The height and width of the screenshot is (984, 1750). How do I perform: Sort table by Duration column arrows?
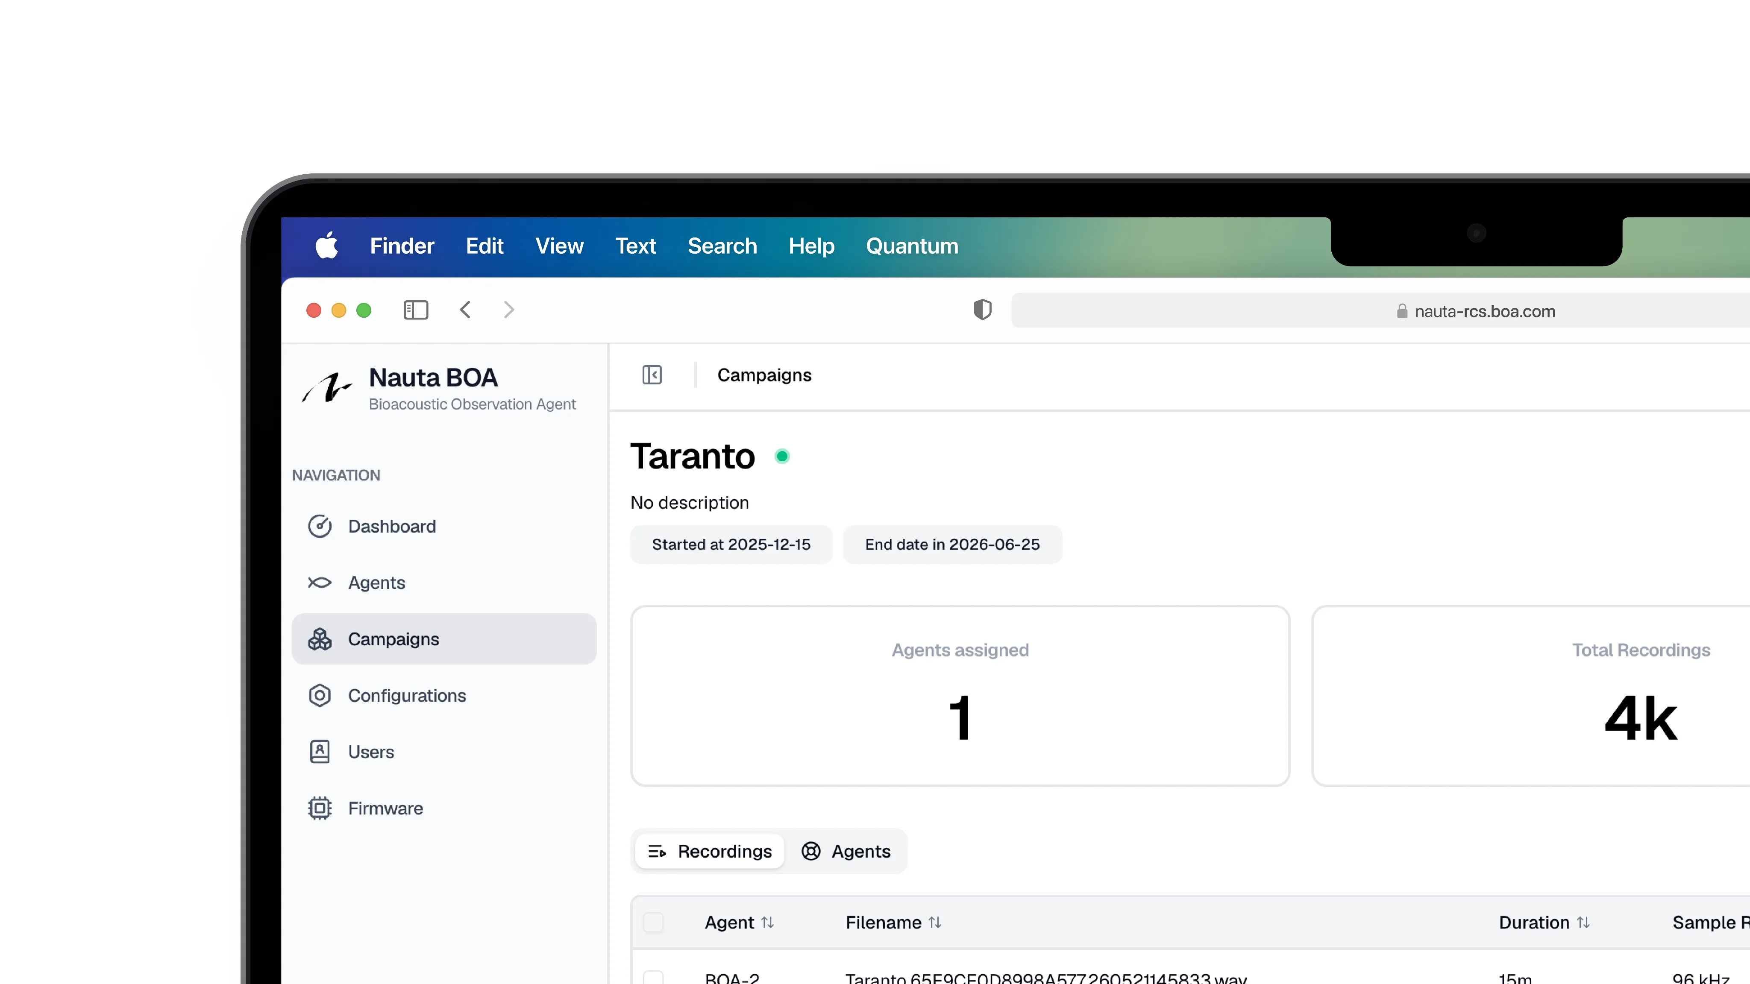click(1583, 922)
